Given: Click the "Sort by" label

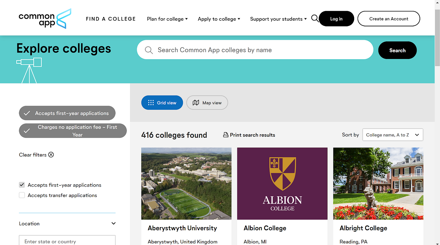Looking at the screenshot, I should click(350, 135).
